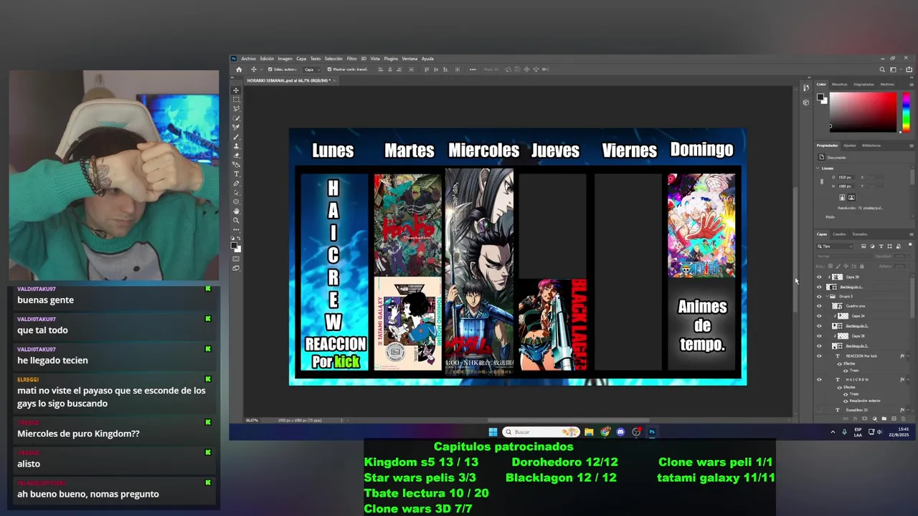918x516 pixels.
Task: Filter layers by type layers icon
Action: point(881,247)
